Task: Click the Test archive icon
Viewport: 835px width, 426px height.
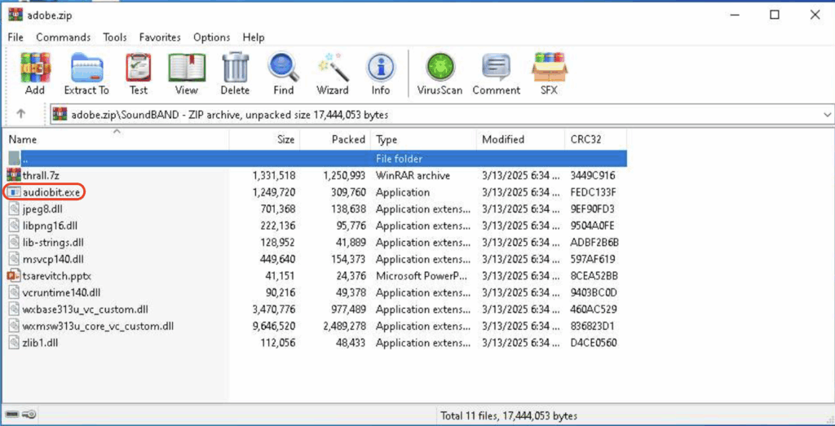Action: 138,68
